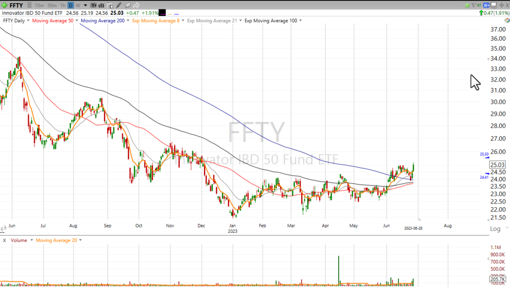Select the 1h timeframe
The image size is (510, 287).
pyautogui.click(x=63, y=5)
